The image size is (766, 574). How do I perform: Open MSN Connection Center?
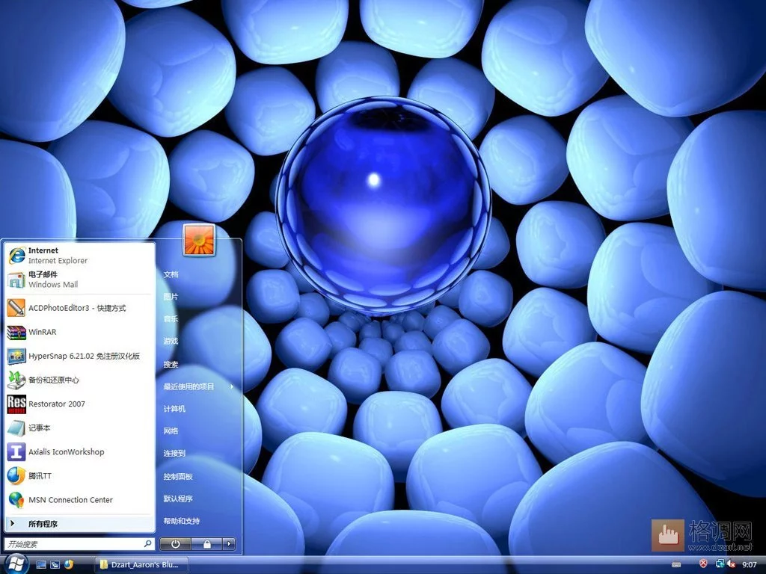pyautogui.click(x=79, y=499)
